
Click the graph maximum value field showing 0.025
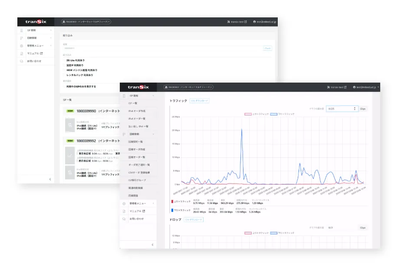pos(341,109)
